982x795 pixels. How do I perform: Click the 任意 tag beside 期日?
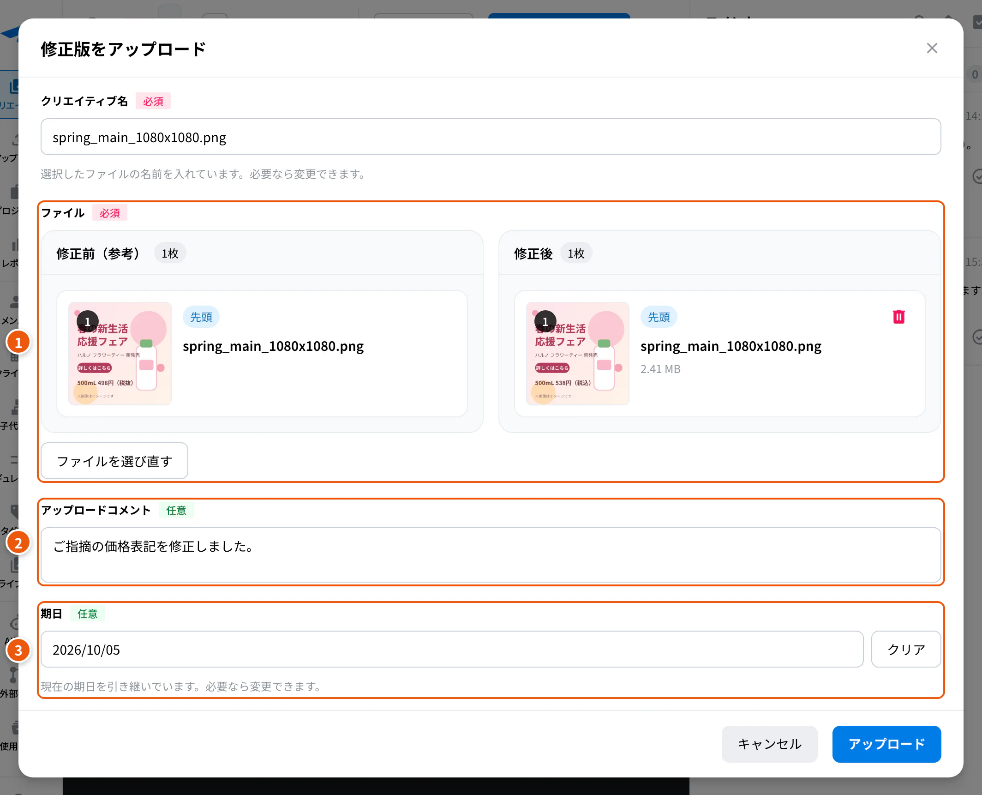pyautogui.click(x=87, y=614)
